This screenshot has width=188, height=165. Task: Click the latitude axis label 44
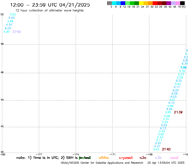point(2,100)
